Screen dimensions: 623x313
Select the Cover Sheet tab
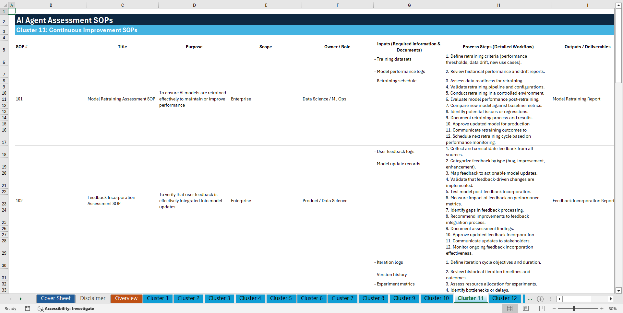click(55, 298)
